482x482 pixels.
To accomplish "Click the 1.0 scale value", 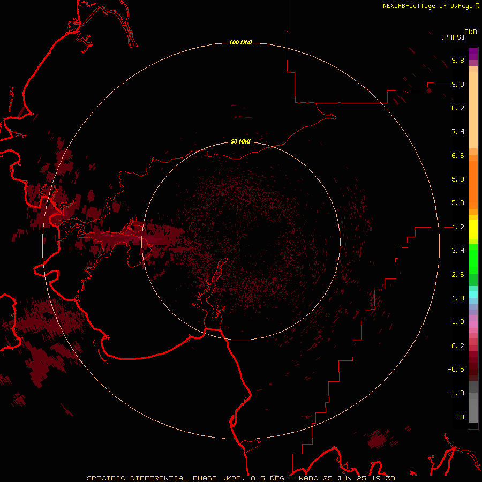I will [x=458, y=322].
